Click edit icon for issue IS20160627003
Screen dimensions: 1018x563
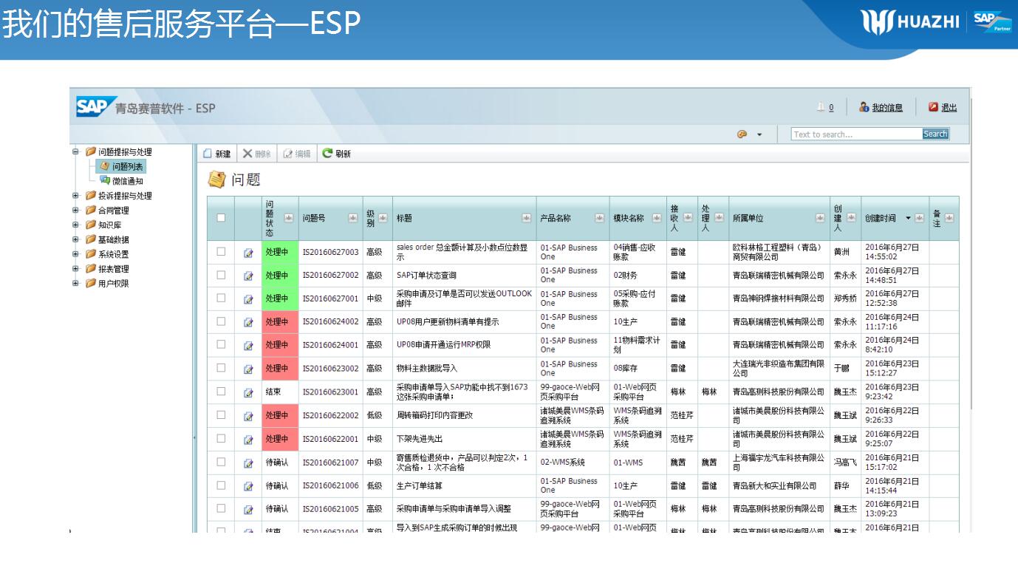[x=249, y=253]
